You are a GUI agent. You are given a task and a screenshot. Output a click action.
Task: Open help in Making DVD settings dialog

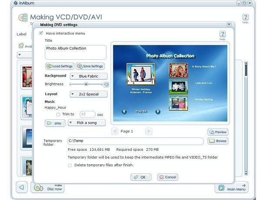tap(223, 34)
